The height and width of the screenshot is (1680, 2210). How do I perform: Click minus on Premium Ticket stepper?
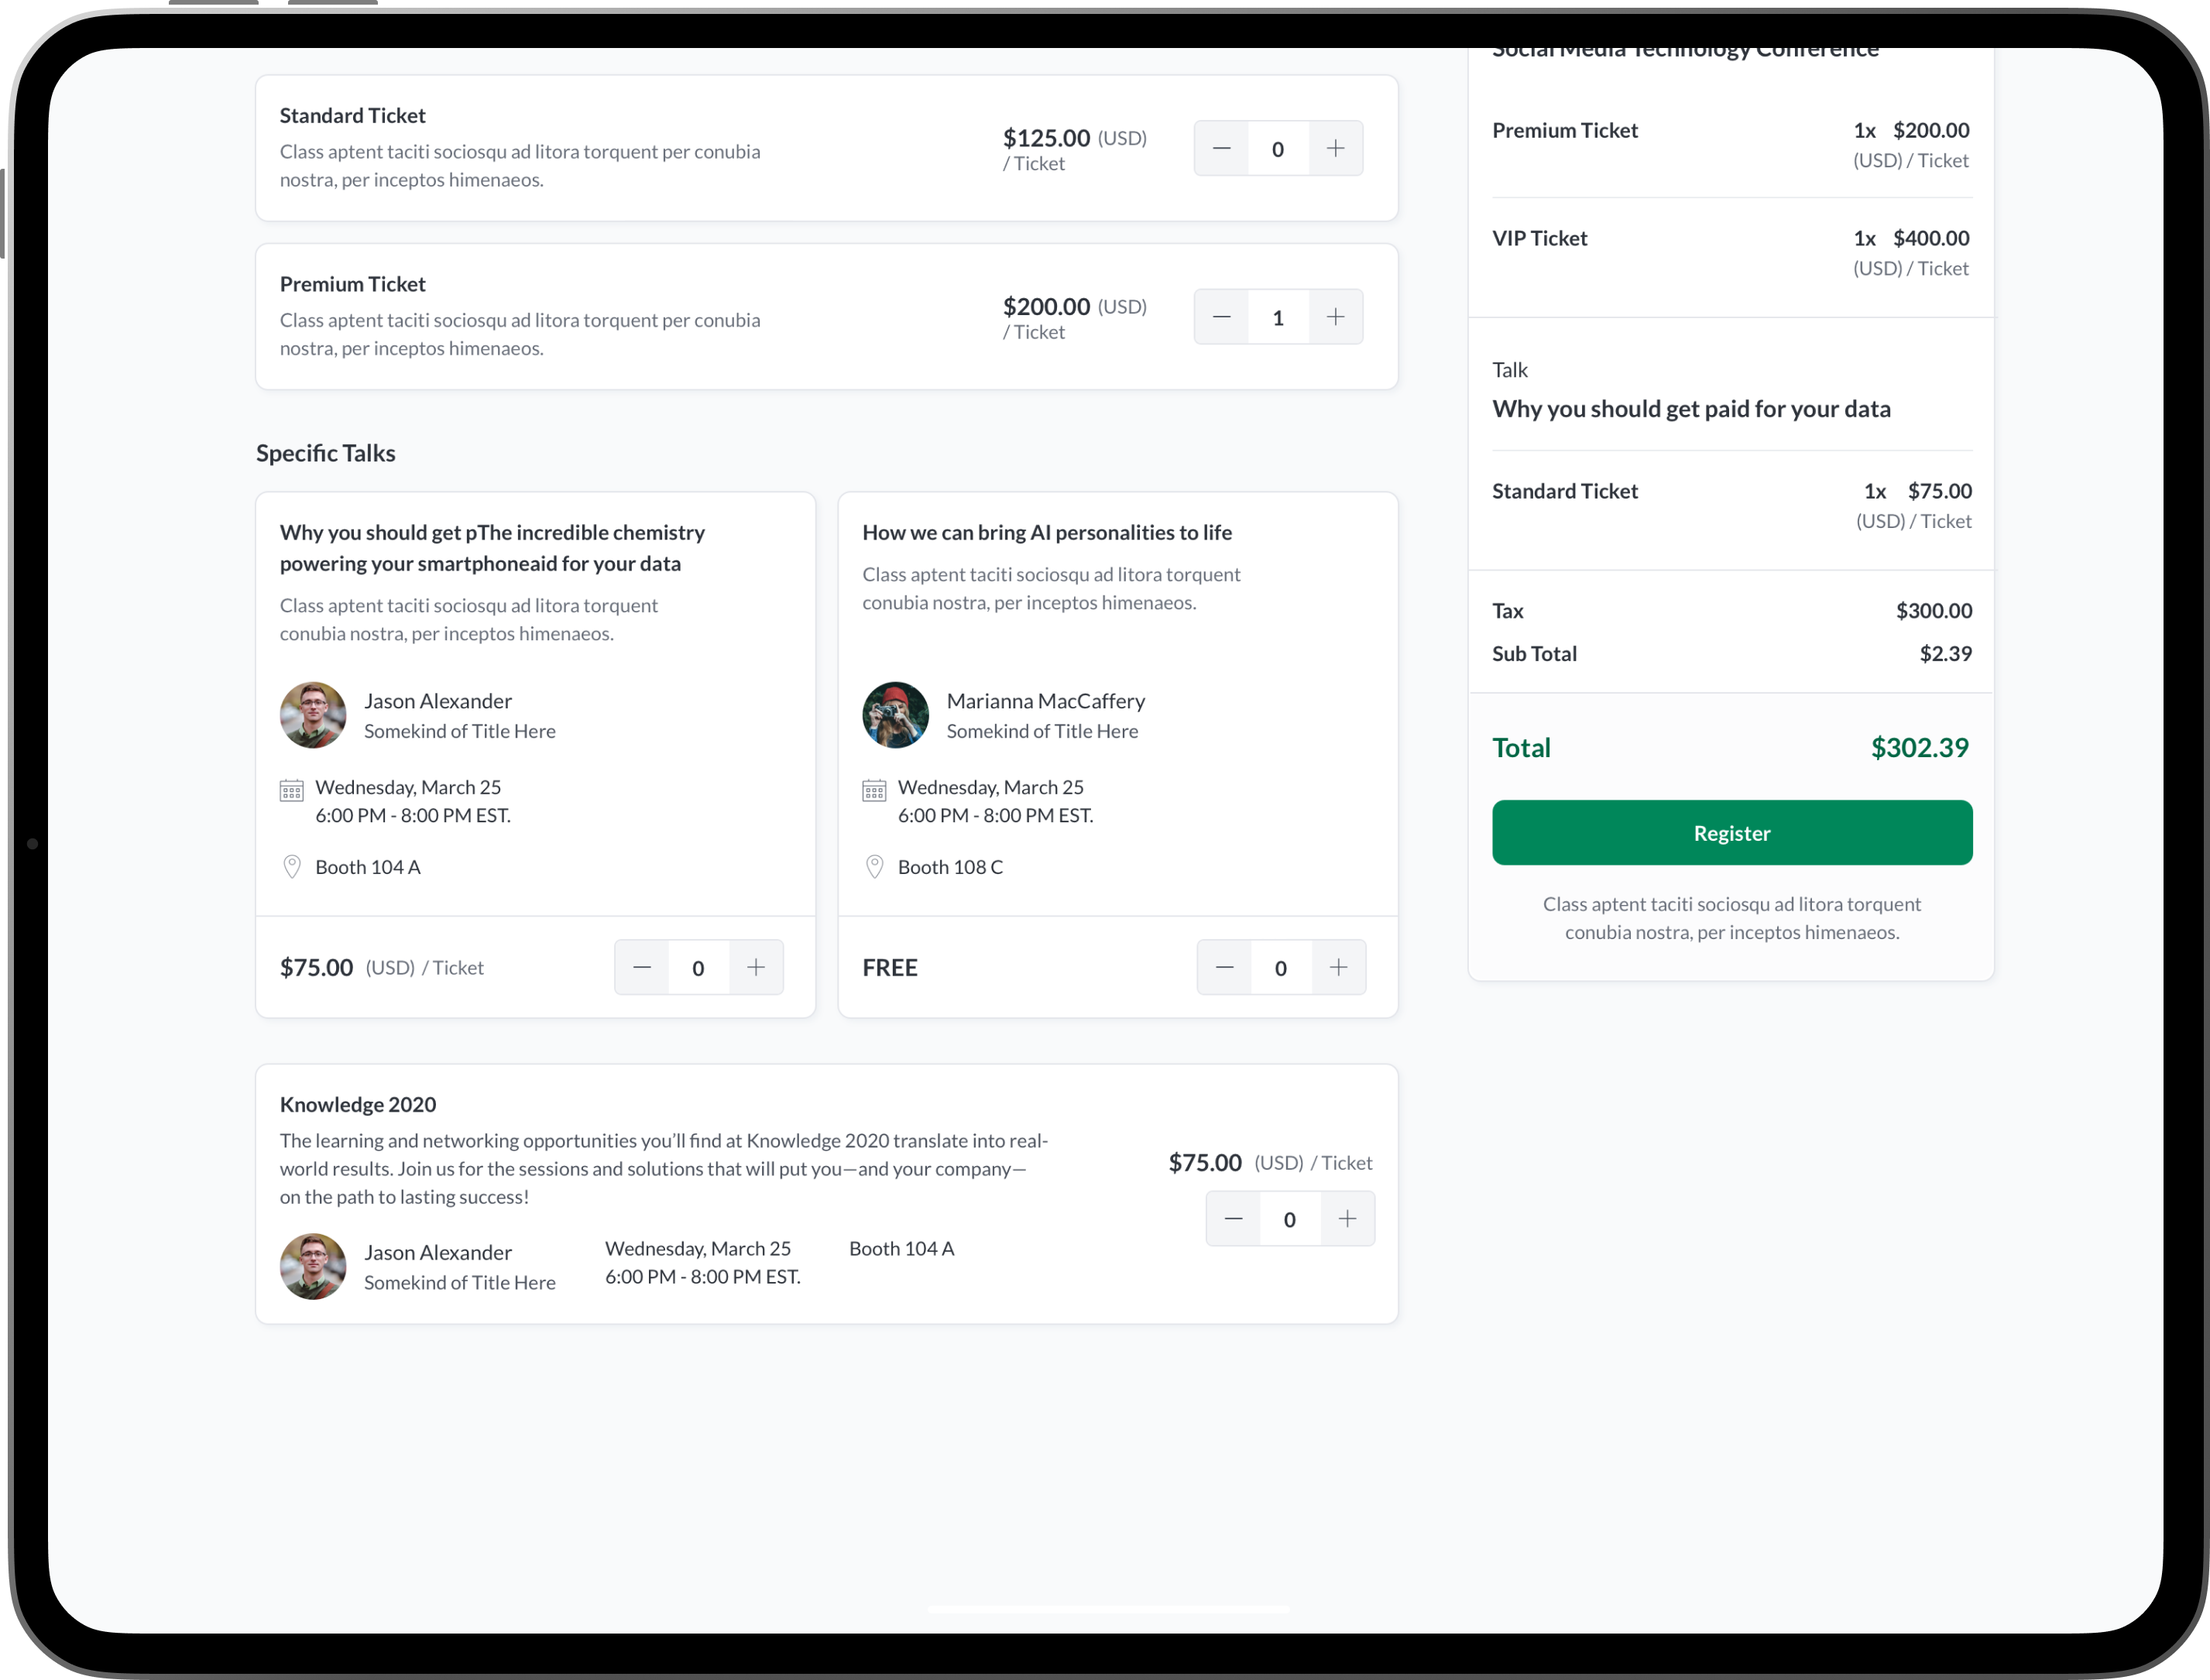[x=1221, y=317]
